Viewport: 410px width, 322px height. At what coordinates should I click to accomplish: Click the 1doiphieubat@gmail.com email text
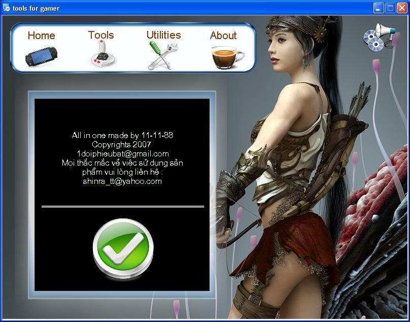click(123, 154)
